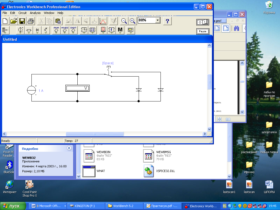Screen dimensions: 280x210
Task: Open the Analog ICs parts bin
Action: 56,30
